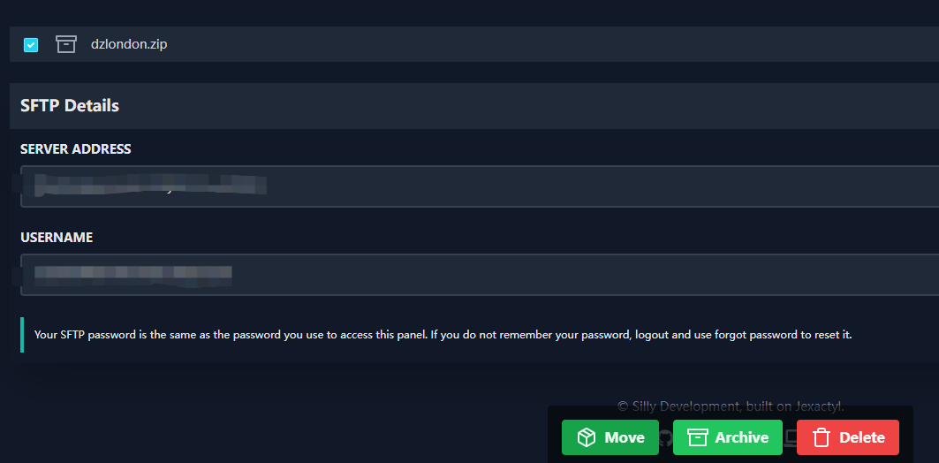The width and height of the screenshot is (939, 463).
Task: Click the SERVER ADDRESS label
Action: pos(75,149)
